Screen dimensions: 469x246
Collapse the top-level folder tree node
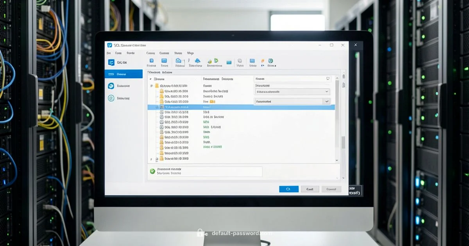151,86
